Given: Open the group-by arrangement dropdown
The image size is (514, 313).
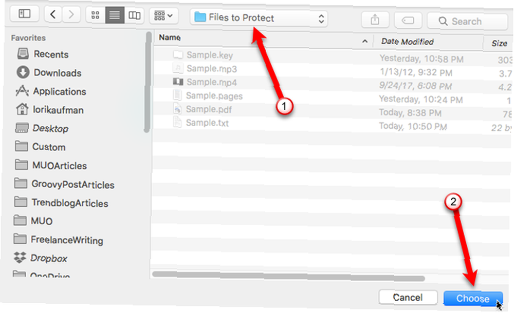Looking at the screenshot, I should [163, 15].
